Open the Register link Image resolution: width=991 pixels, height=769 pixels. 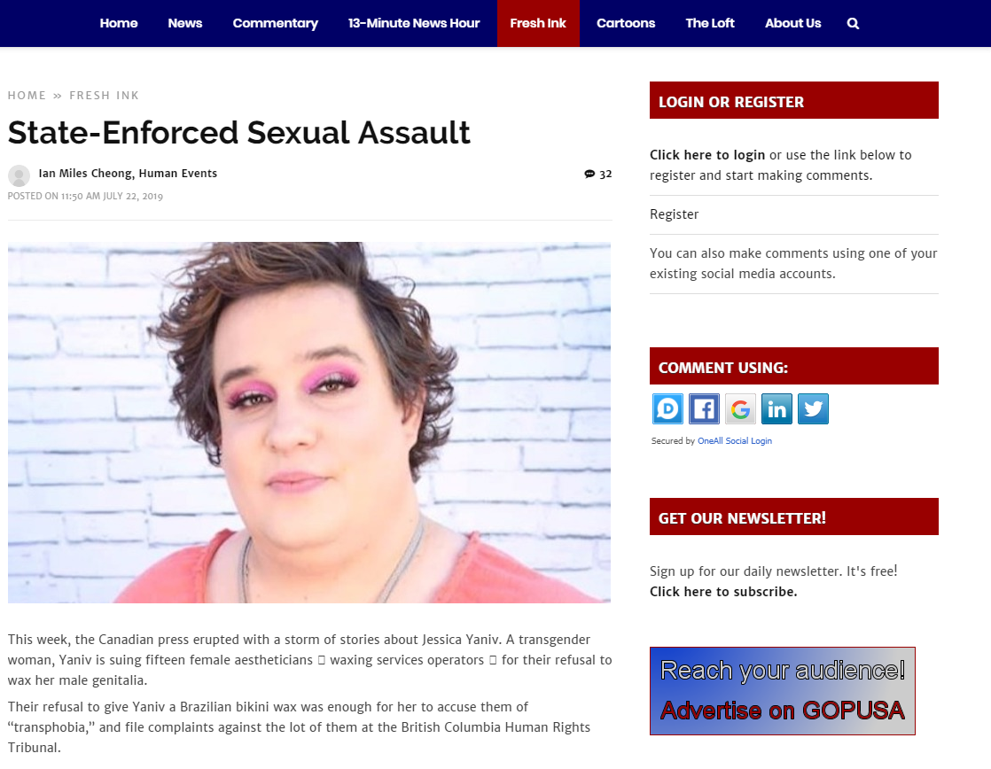click(x=674, y=214)
